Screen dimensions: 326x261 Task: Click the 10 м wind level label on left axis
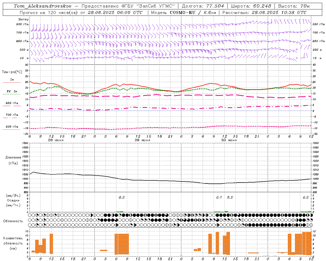click(24, 58)
